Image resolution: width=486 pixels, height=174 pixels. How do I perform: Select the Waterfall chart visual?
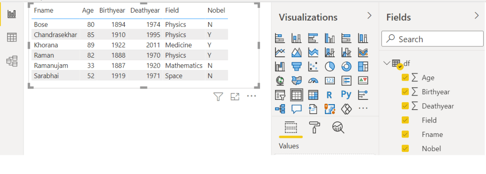pyautogui.click(x=280, y=66)
